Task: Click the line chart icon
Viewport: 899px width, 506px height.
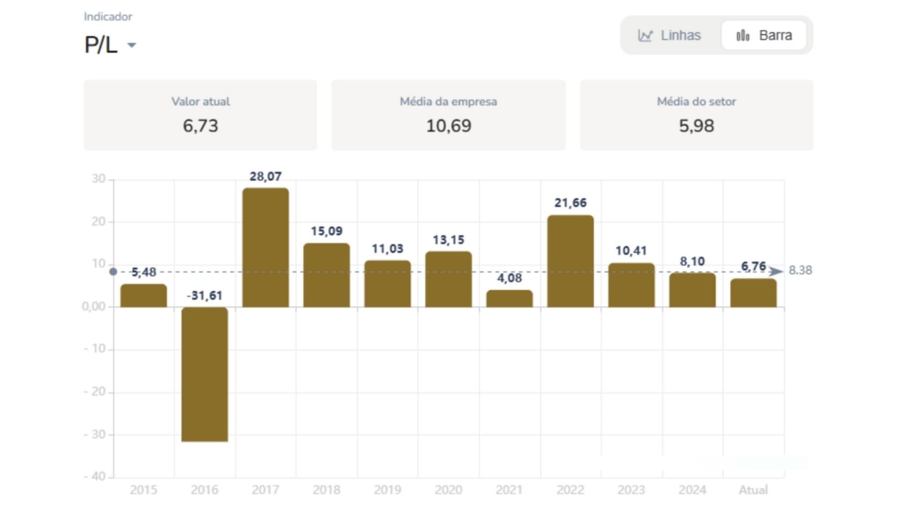Action: click(645, 36)
